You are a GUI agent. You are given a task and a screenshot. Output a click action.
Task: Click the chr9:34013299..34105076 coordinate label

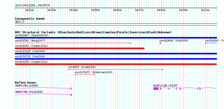32,5
